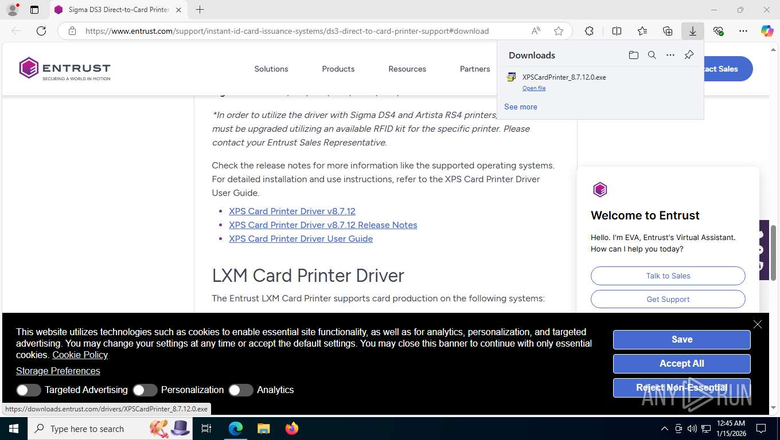
Task: Open XPS Card Printer Driver v8.7.12 link
Action: 292,211
